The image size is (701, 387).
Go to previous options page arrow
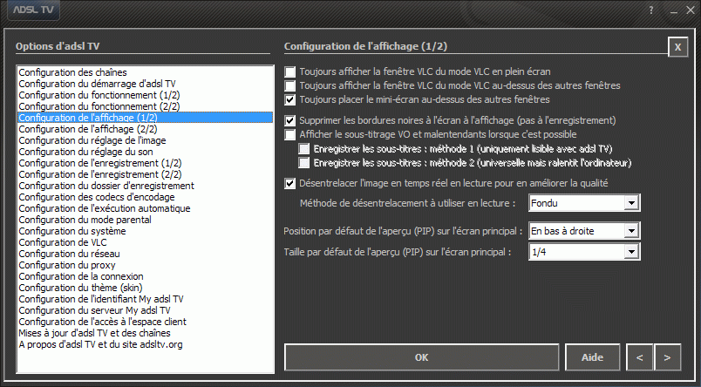point(640,357)
